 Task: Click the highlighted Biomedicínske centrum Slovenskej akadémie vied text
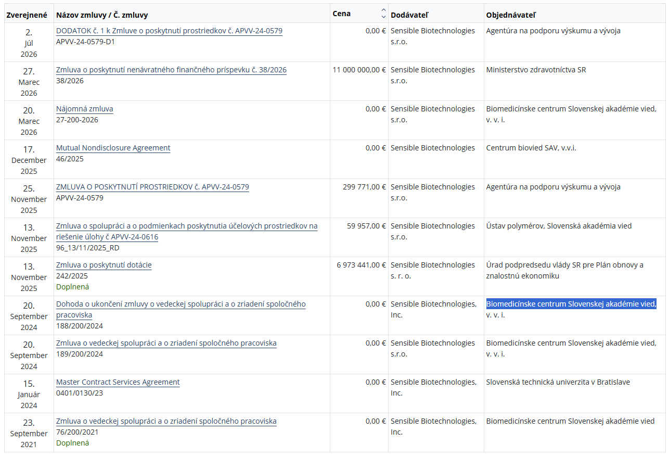coord(571,304)
